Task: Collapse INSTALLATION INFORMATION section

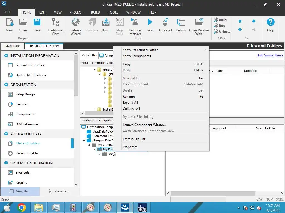Action: click(6, 55)
